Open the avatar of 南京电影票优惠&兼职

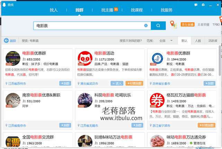(13, 100)
